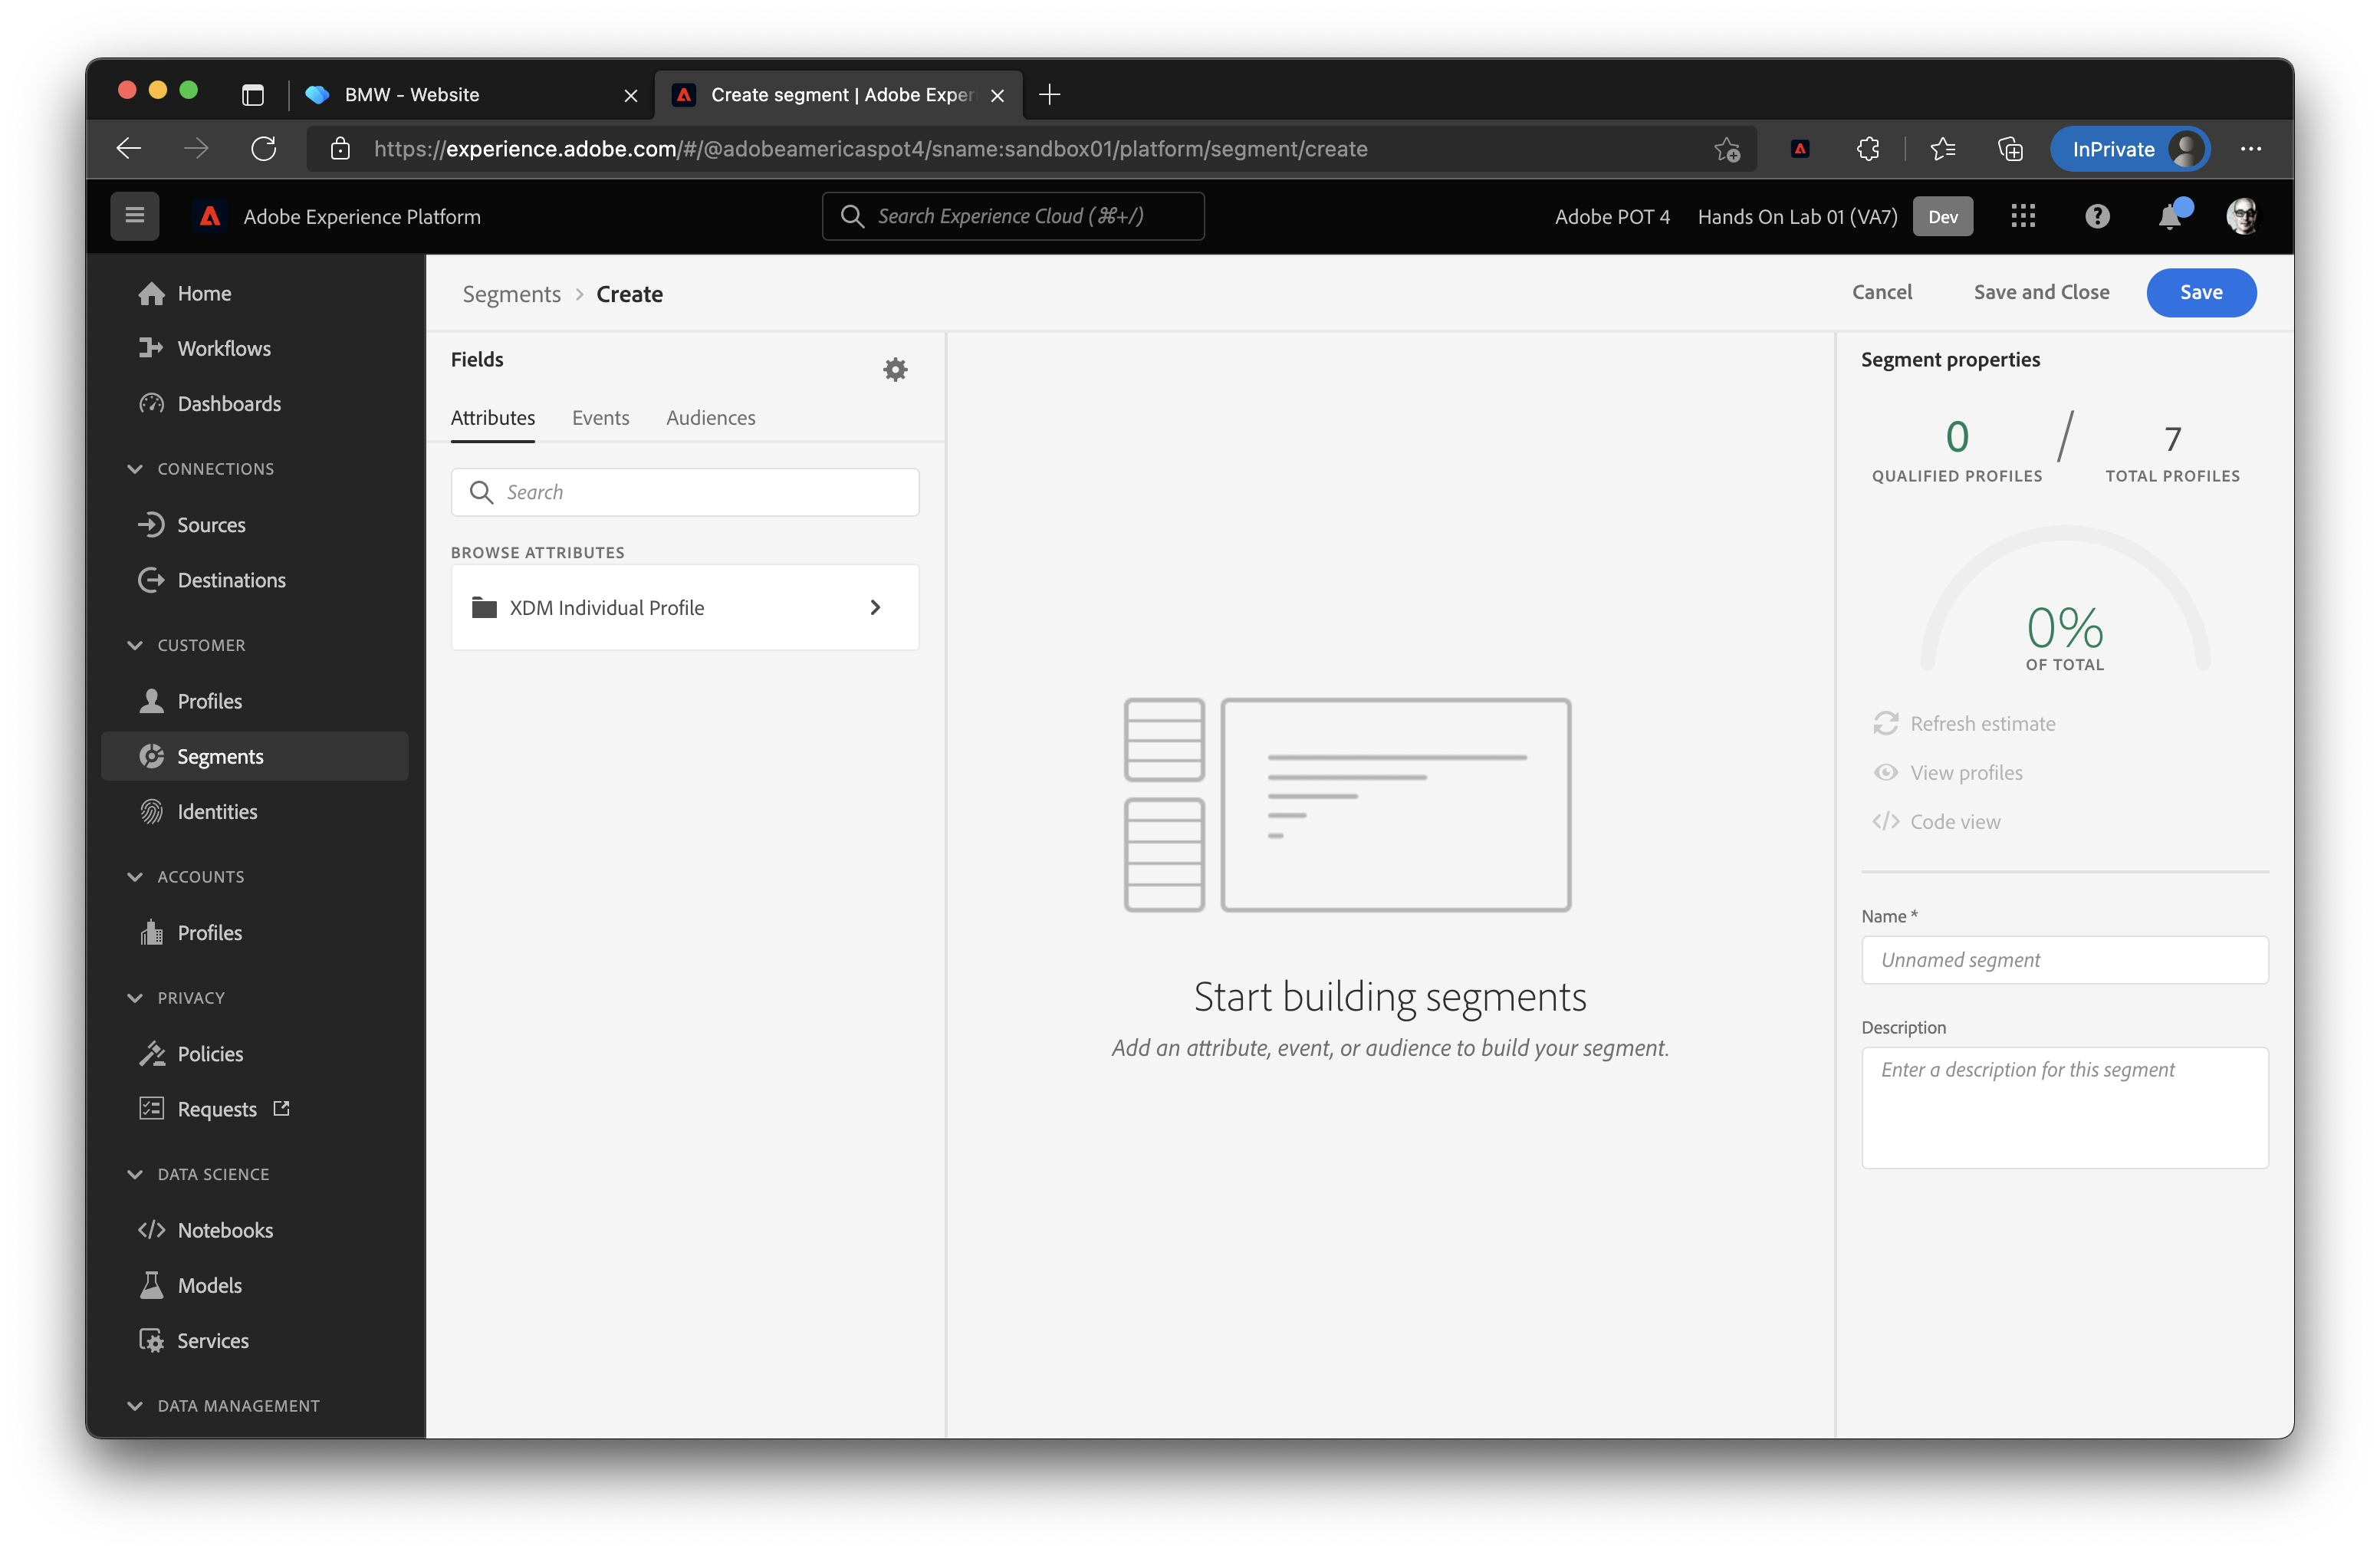Collapse the DATA SCIENCE section
The image size is (2380, 1552).
pos(135,1174)
